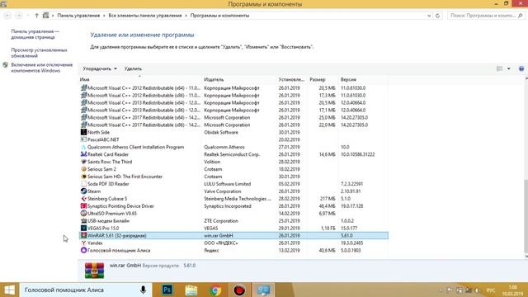The height and width of the screenshot is (297, 528).
Task: Go up one folder level arrow
Action: (x=36, y=16)
